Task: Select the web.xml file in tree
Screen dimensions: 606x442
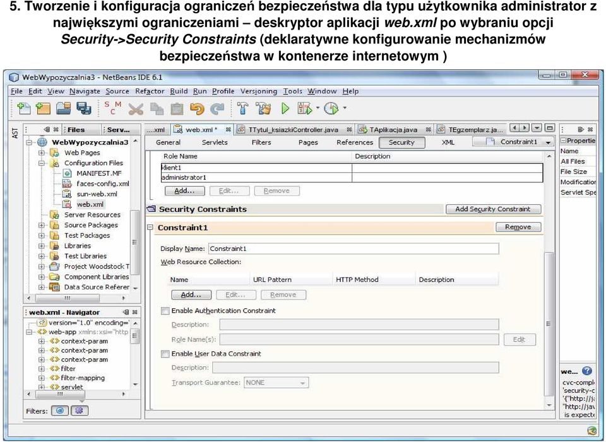Action: [90, 204]
